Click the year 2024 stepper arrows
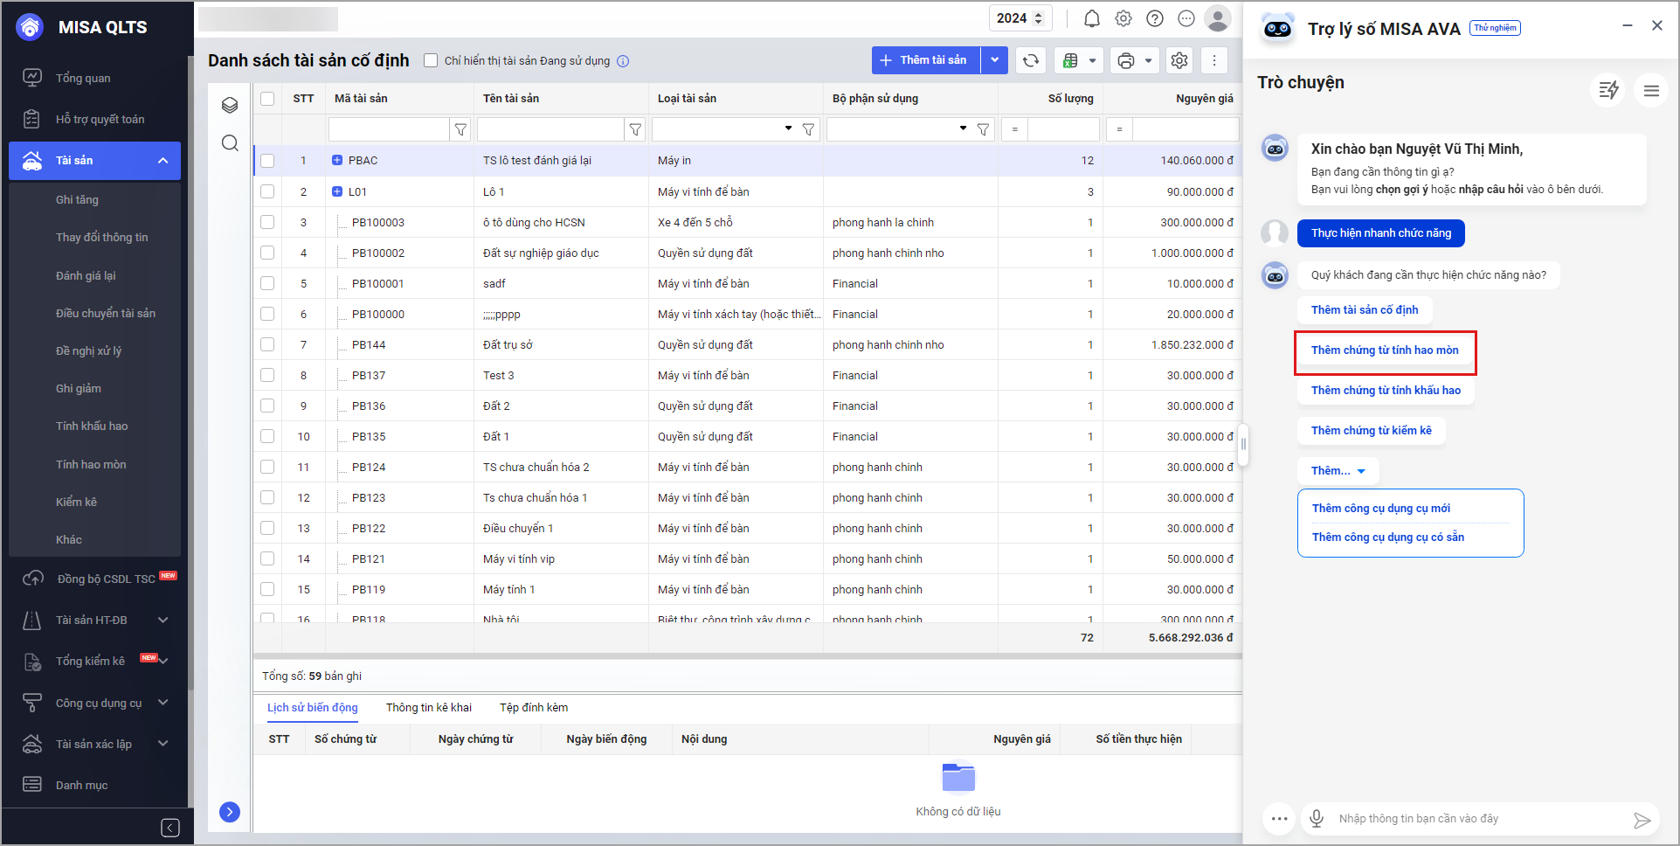 pyautogui.click(x=1038, y=18)
